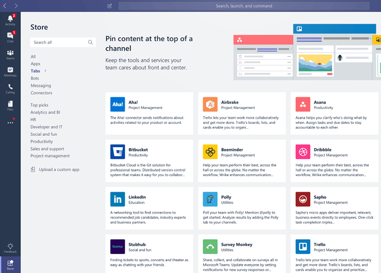The height and width of the screenshot is (273, 381).
Task: Click the Sapho card title
Action: click(x=320, y=197)
